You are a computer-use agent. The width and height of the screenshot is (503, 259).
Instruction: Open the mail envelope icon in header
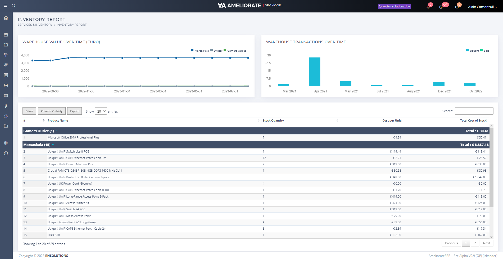coord(457,7)
